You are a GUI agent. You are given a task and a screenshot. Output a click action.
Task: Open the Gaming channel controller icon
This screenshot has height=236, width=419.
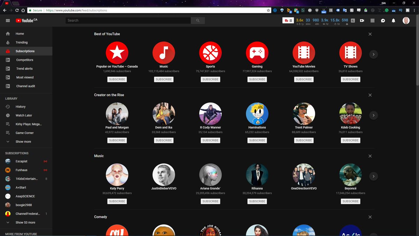257,53
